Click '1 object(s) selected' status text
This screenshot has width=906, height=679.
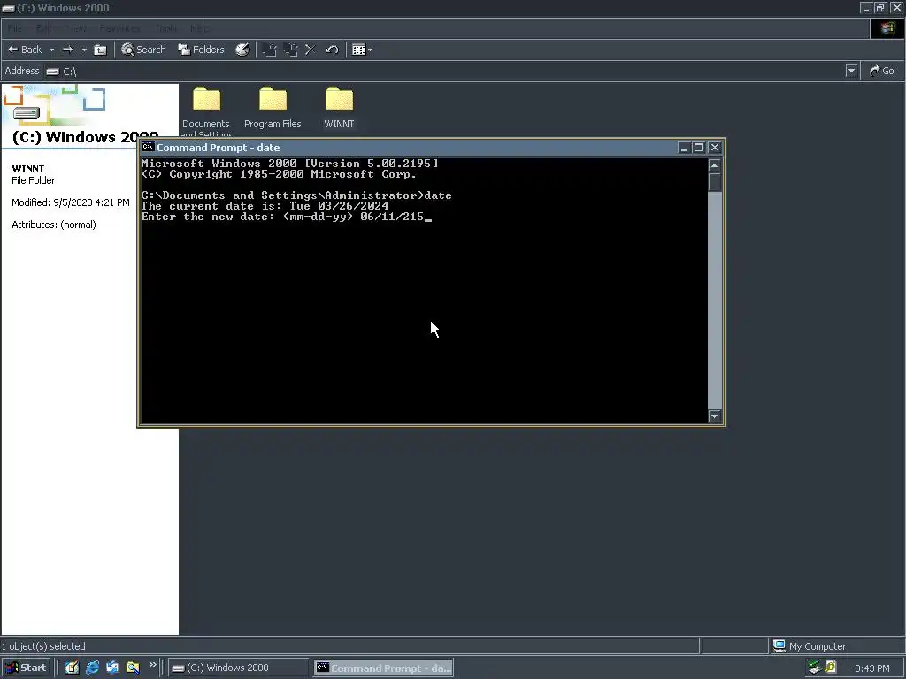pos(43,646)
